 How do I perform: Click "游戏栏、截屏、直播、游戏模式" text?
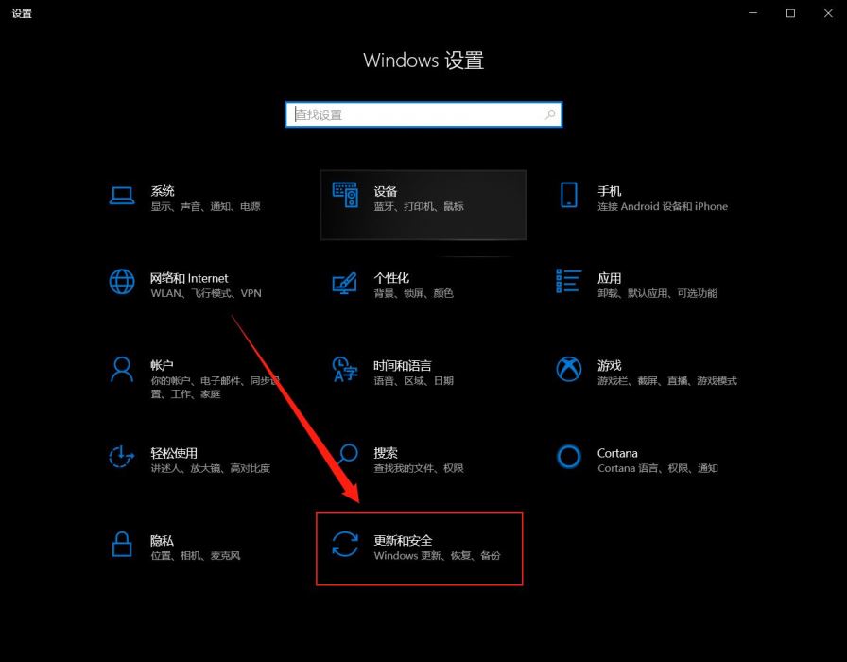667,381
